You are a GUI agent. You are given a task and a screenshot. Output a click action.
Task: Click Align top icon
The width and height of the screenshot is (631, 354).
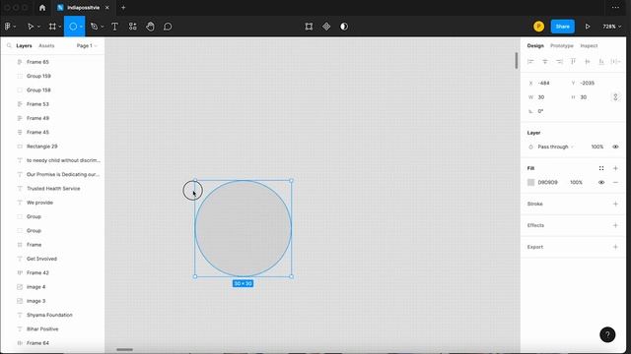(x=573, y=61)
